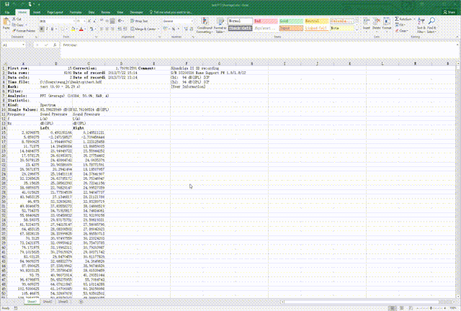Image resolution: width=461 pixels, height=311 pixels.
Task: Decrease font size with the smaller A
Action: [x=95, y=21]
